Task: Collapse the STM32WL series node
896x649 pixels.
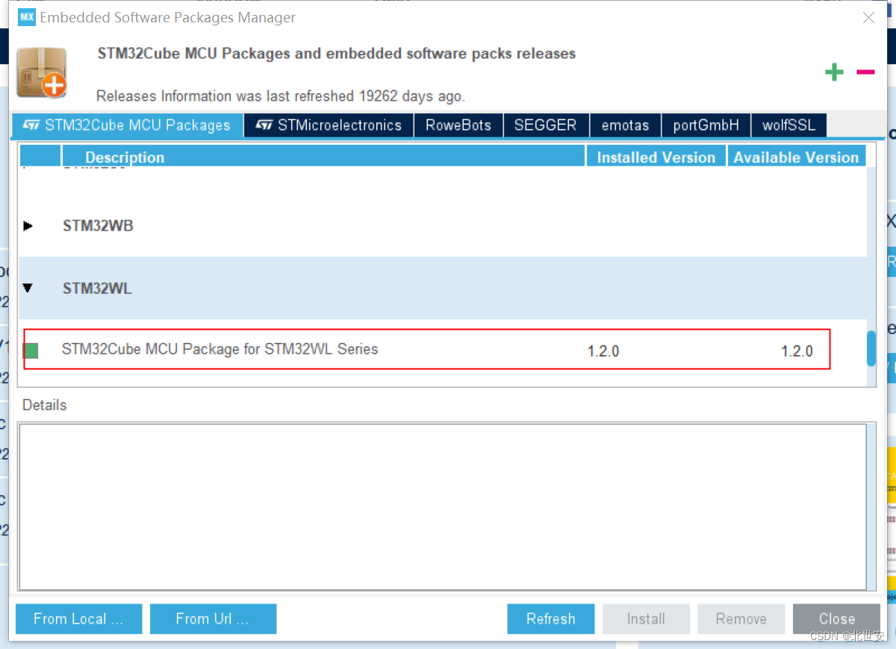Action: coord(28,288)
